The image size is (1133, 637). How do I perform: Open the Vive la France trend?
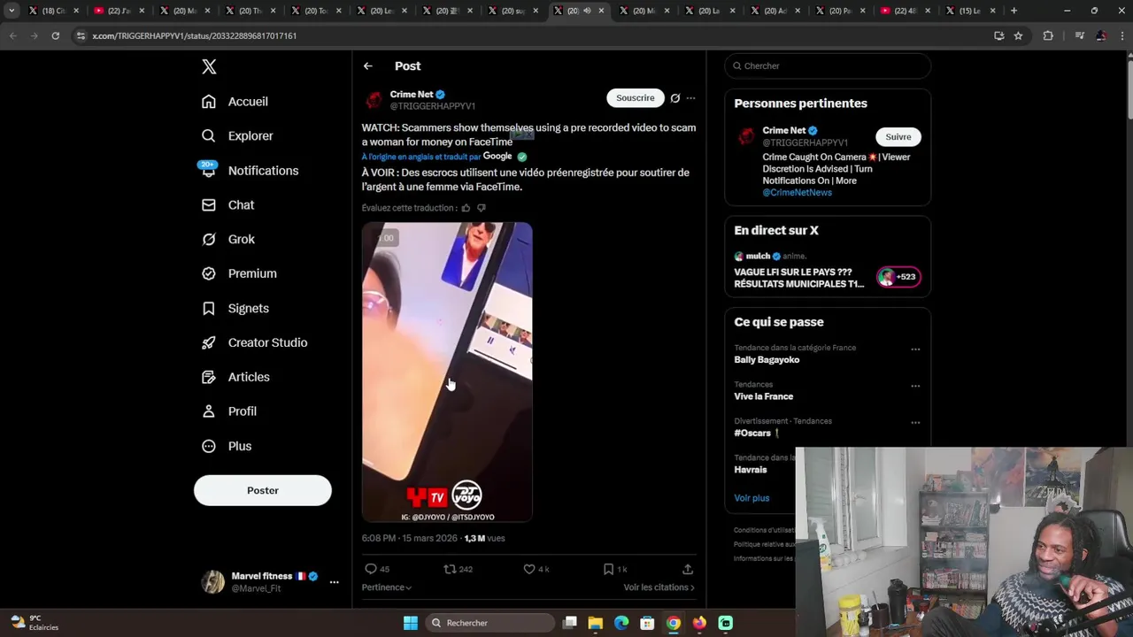point(763,396)
